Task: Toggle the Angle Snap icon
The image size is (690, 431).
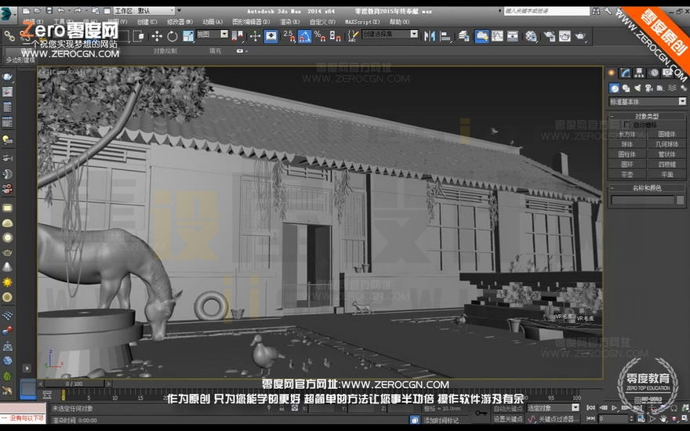Action: pos(304,36)
